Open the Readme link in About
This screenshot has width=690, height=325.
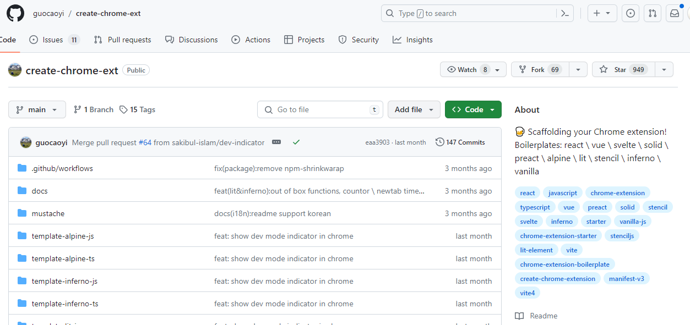(536, 316)
